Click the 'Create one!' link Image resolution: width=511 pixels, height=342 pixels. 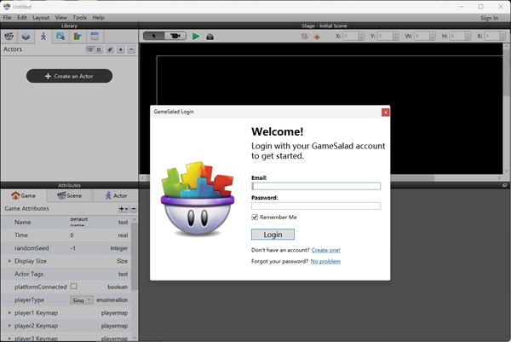point(325,250)
